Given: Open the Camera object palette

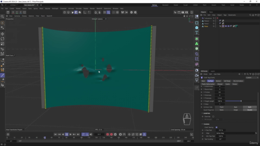Looking at the screenshot, I should [197, 75].
